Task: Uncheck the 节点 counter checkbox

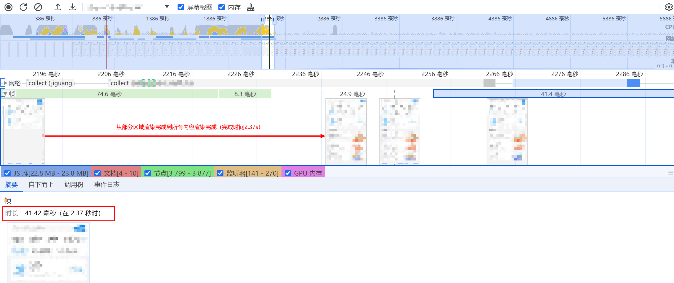Action: [x=148, y=173]
